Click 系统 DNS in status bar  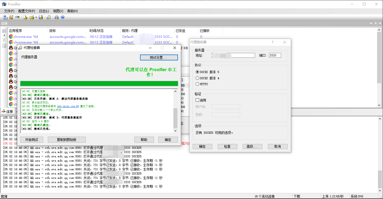pyautogui.click(x=357, y=197)
